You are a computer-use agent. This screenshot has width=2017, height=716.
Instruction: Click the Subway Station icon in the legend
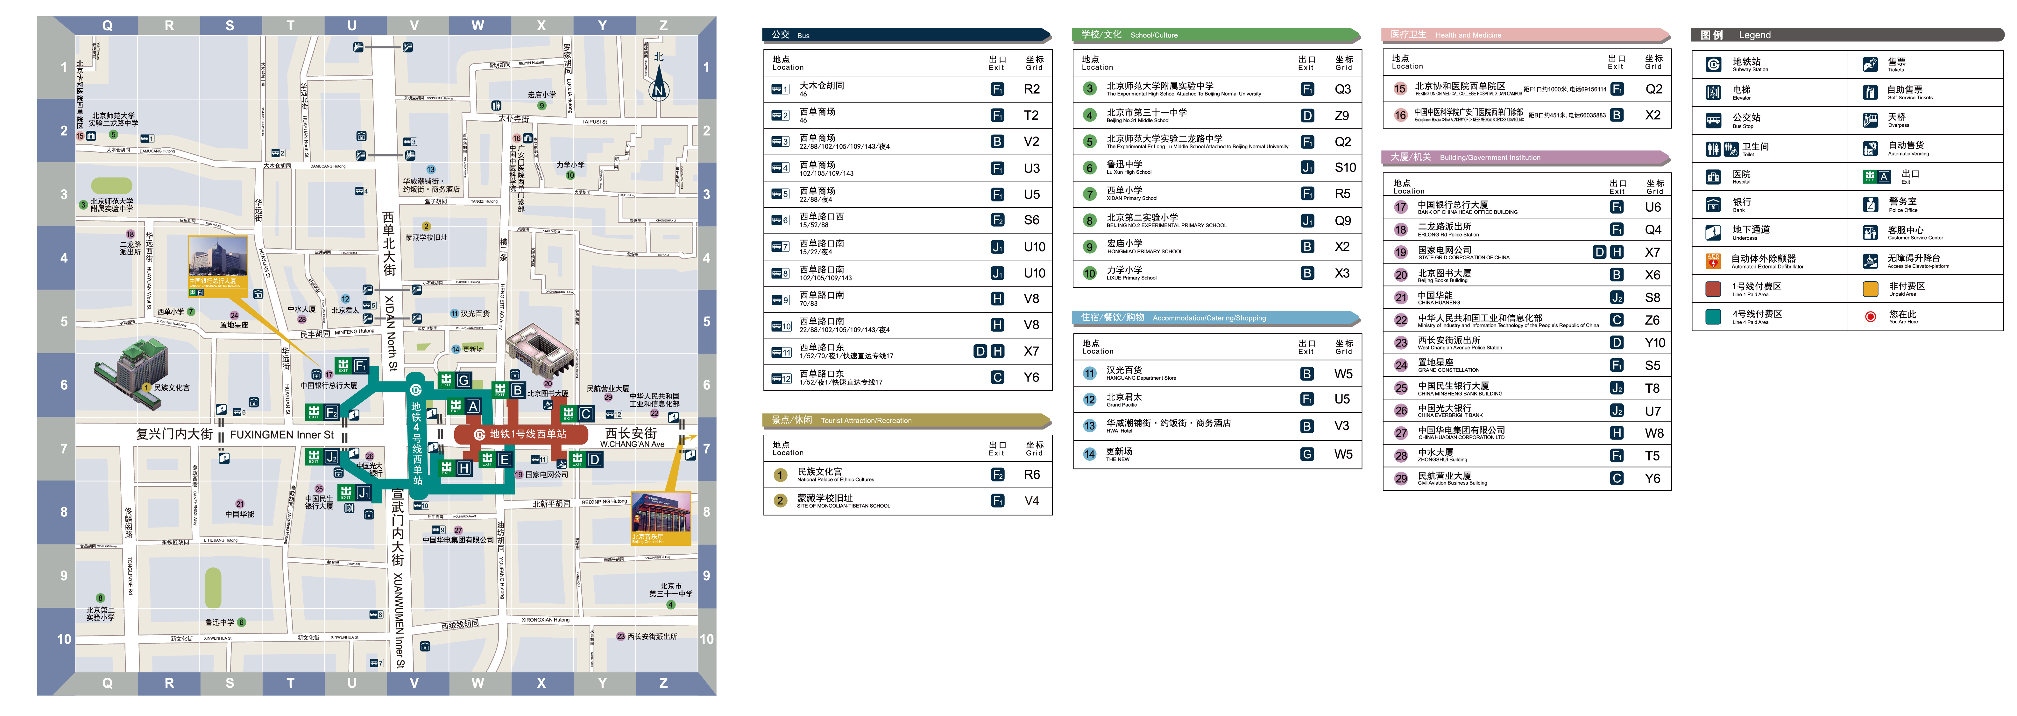tap(1713, 65)
